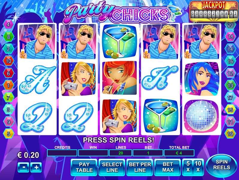Click the jackpot counter display

click(214, 13)
